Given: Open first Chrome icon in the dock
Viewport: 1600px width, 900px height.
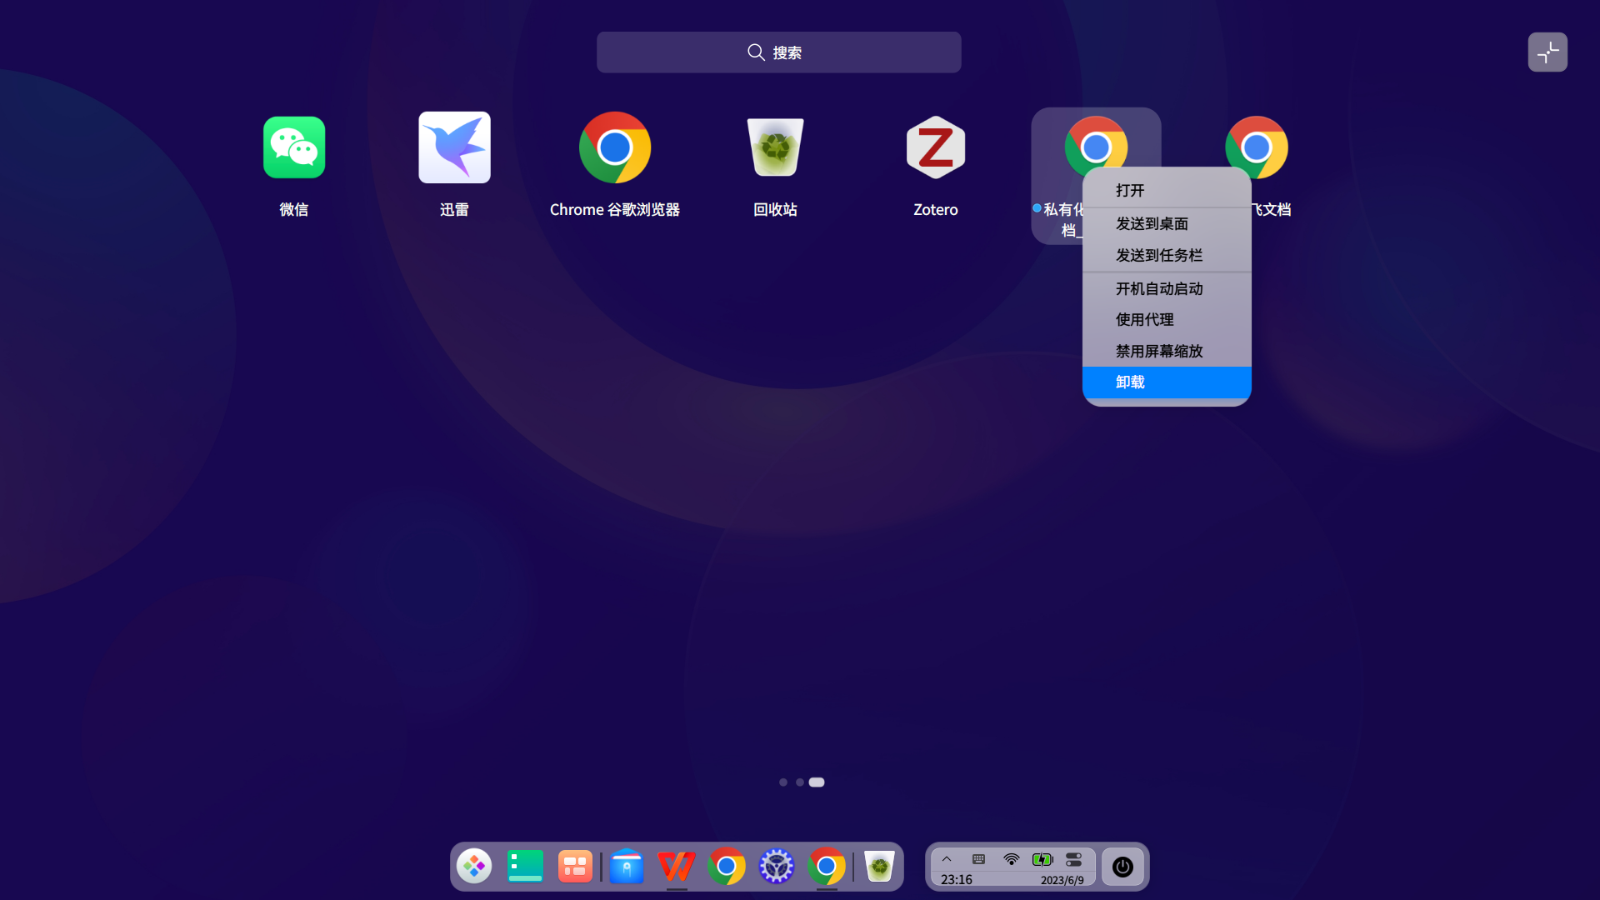Looking at the screenshot, I should (x=727, y=867).
